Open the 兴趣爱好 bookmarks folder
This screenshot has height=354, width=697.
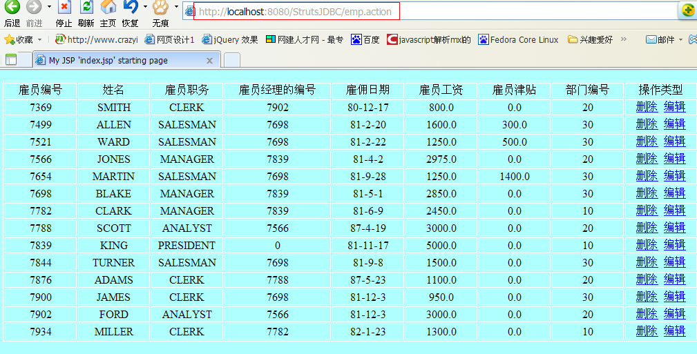click(x=591, y=39)
